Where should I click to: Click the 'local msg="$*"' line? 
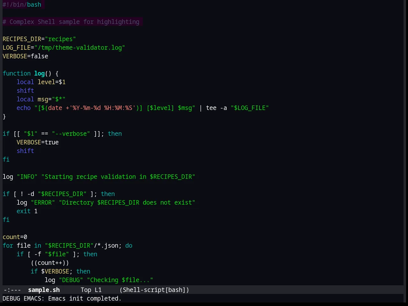tap(41, 99)
